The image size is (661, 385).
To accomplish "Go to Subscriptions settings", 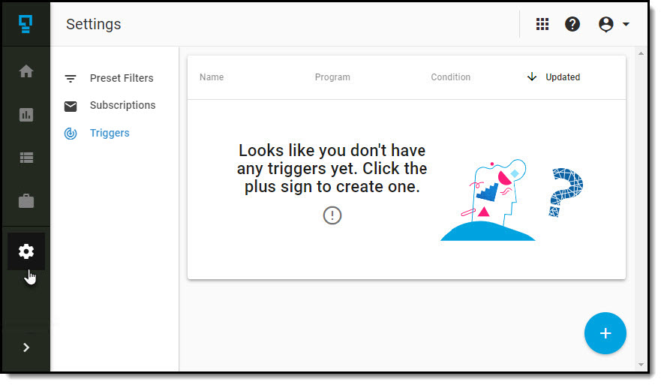I will point(122,105).
